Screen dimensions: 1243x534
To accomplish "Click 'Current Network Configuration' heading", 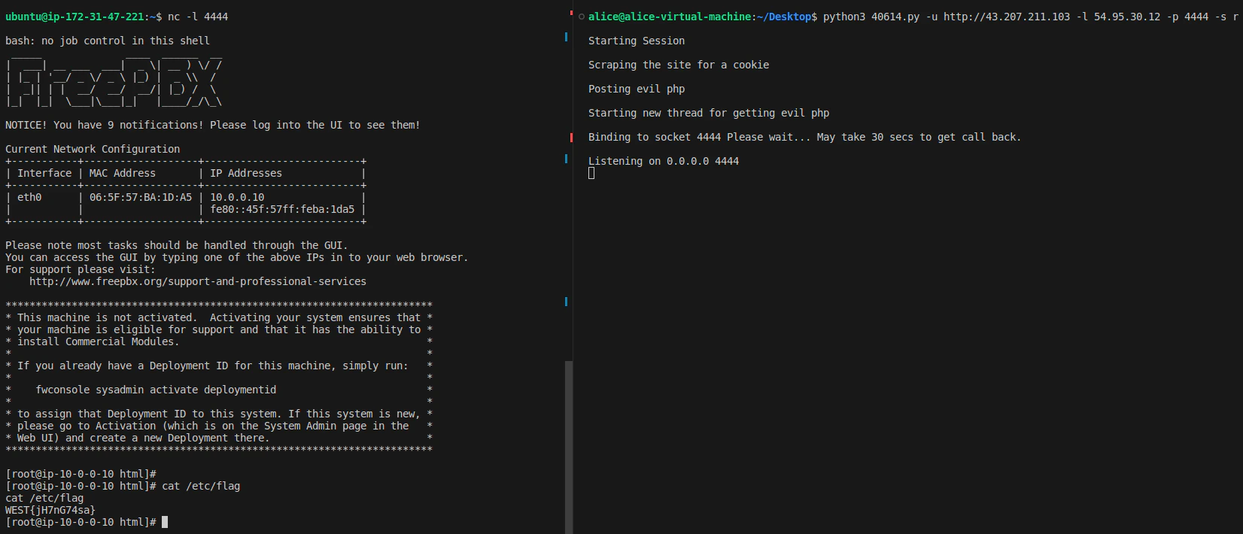I will point(93,149).
